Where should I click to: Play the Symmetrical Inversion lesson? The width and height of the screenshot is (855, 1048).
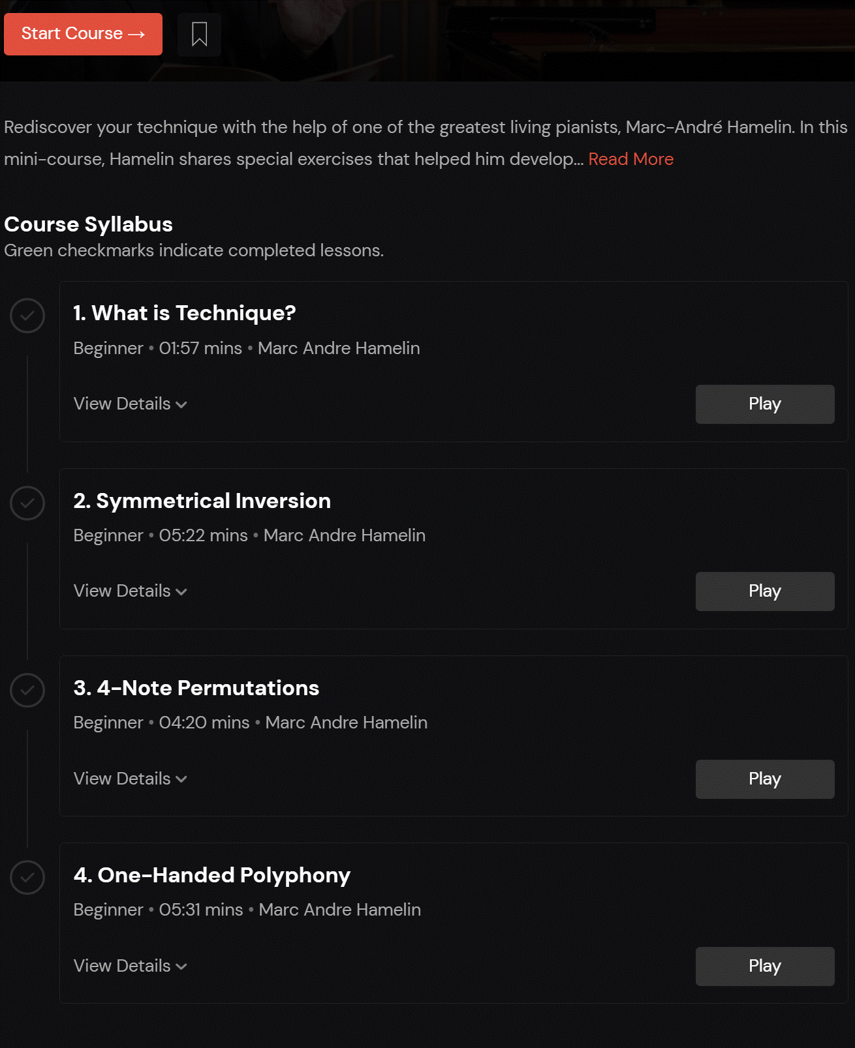(765, 591)
